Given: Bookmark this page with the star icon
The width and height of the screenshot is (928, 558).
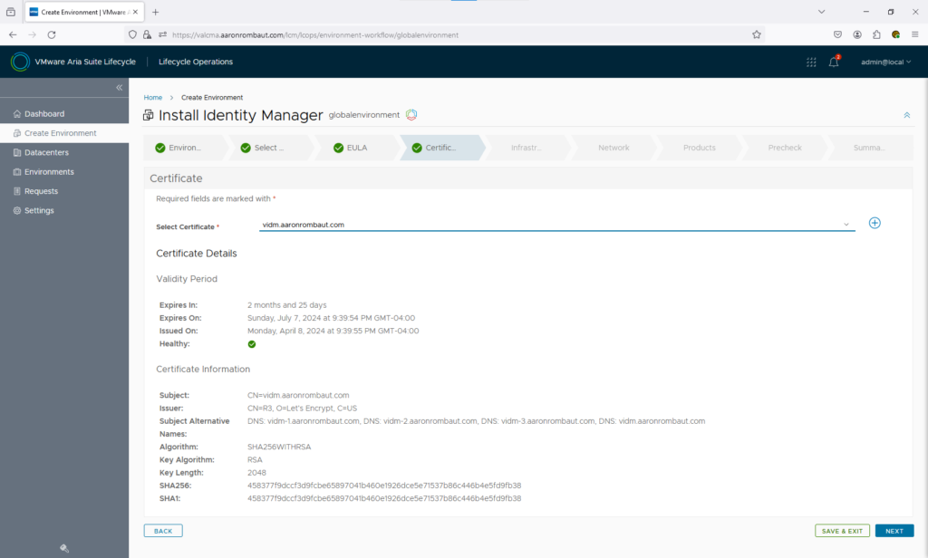Looking at the screenshot, I should coord(757,34).
